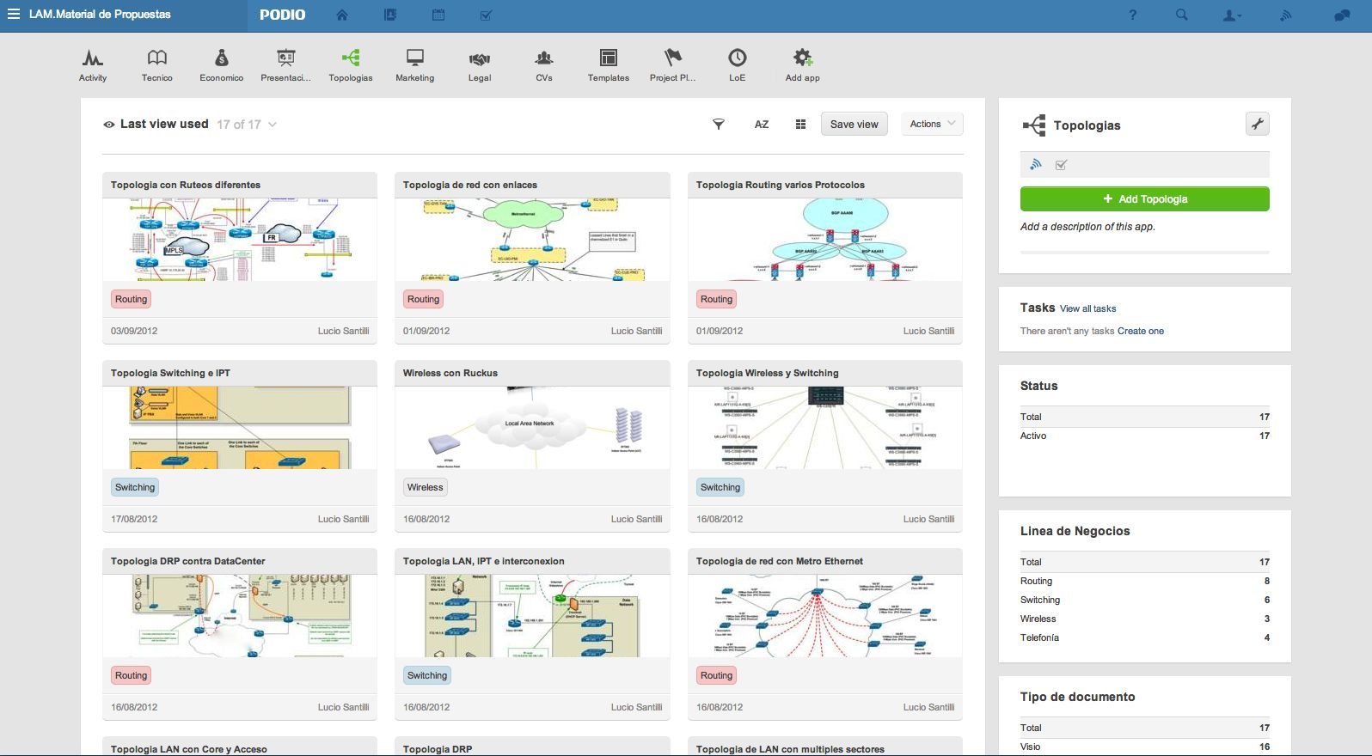Click Switching tag on Switching e IPT card
The image size is (1372, 756).
135,487
